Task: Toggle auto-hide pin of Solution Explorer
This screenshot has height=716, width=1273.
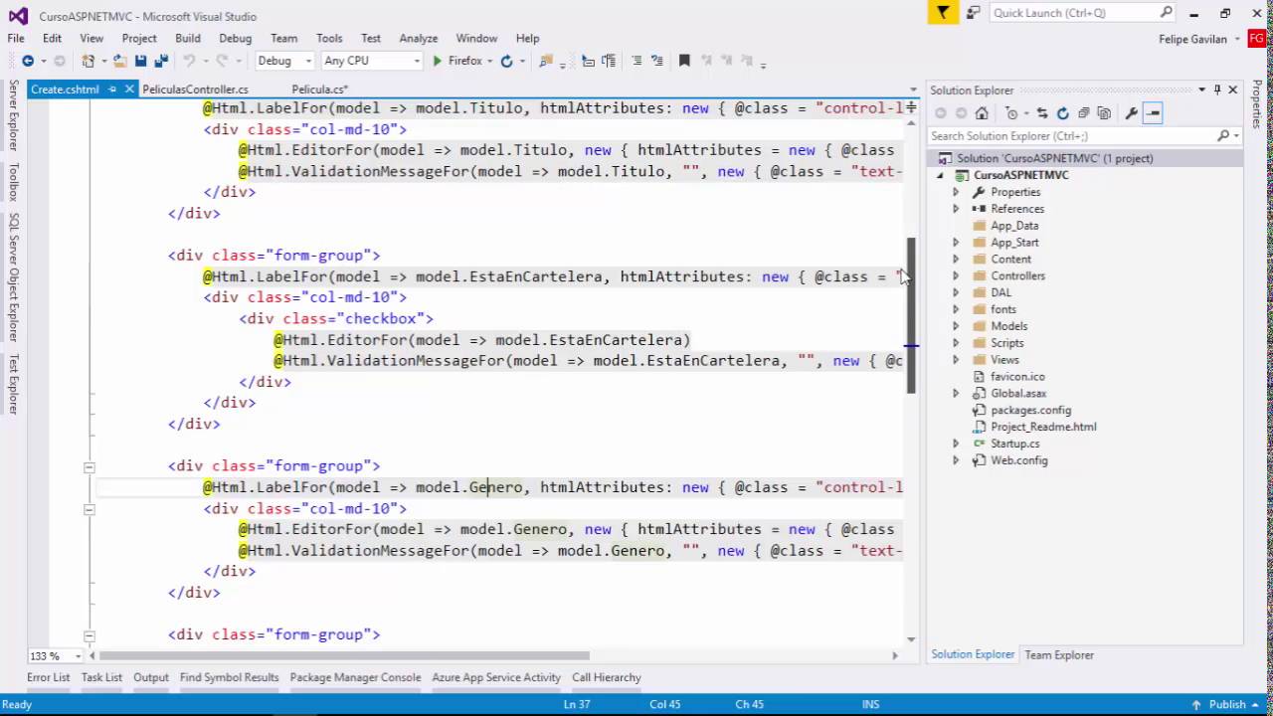Action: coord(1216,89)
